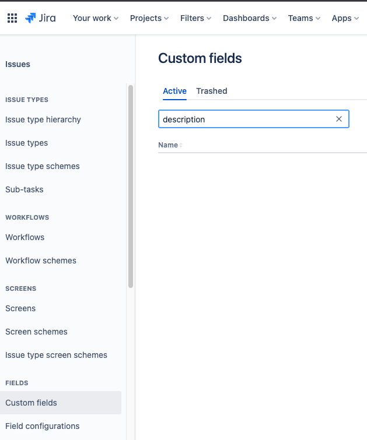Open the app switcher grid icon
Image resolution: width=367 pixels, height=440 pixels.
(12, 18)
